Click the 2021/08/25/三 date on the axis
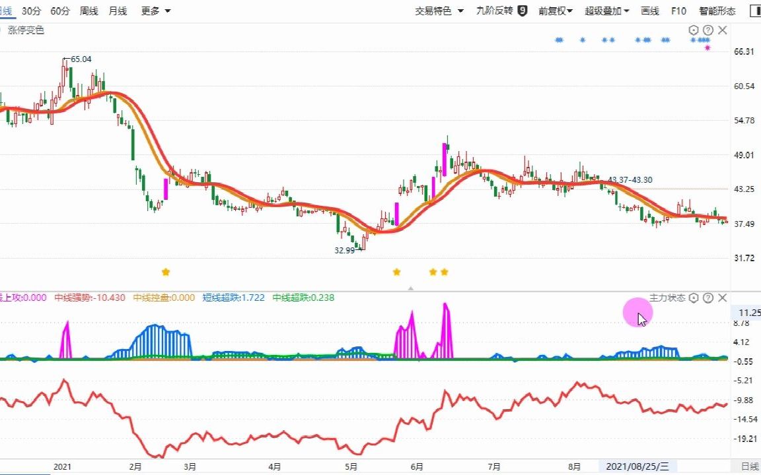 (x=638, y=466)
